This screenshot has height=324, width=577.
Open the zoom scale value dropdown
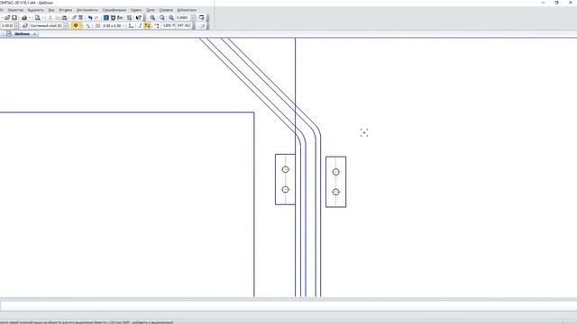(x=193, y=18)
